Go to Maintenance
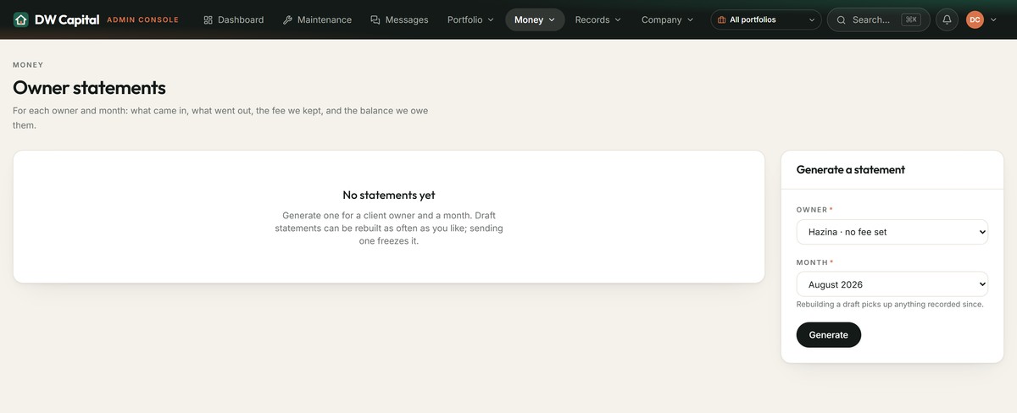Viewport: 1017px width, 413px height. [x=317, y=19]
